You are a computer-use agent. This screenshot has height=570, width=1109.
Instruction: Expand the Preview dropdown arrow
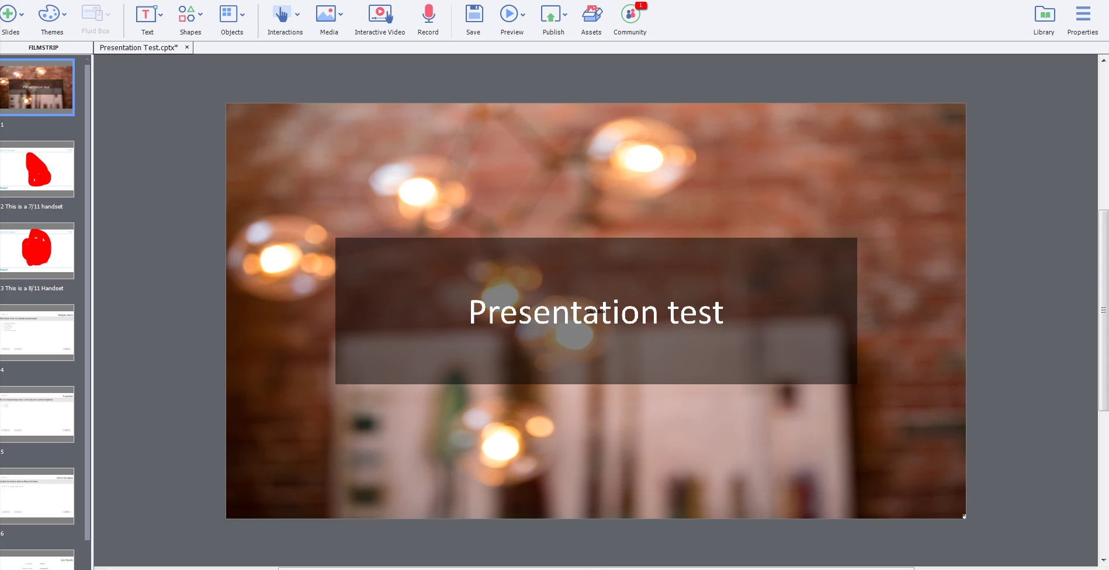pyautogui.click(x=523, y=14)
